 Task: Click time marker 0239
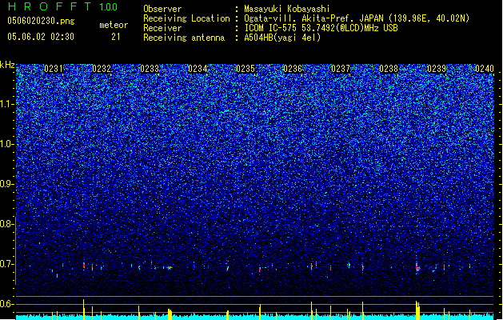437,69
